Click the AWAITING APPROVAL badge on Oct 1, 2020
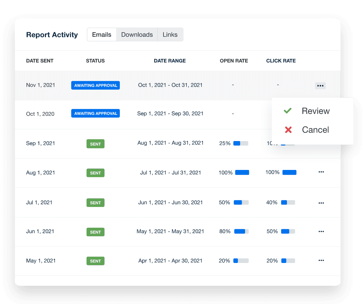The height and width of the screenshot is (304, 364). click(95, 113)
